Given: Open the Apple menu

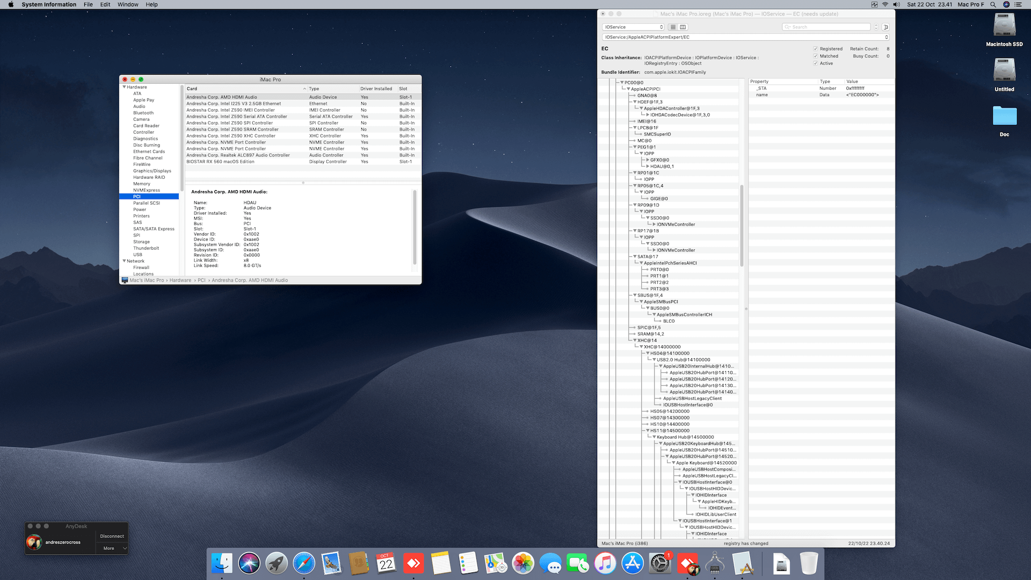Looking at the screenshot, I should tap(11, 4).
